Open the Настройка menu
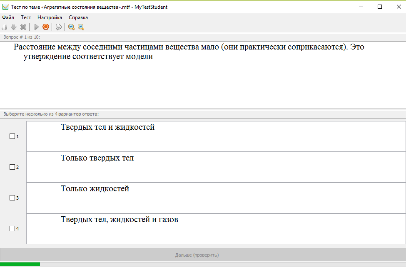Viewport: 406px width, 267px height. (x=50, y=17)
